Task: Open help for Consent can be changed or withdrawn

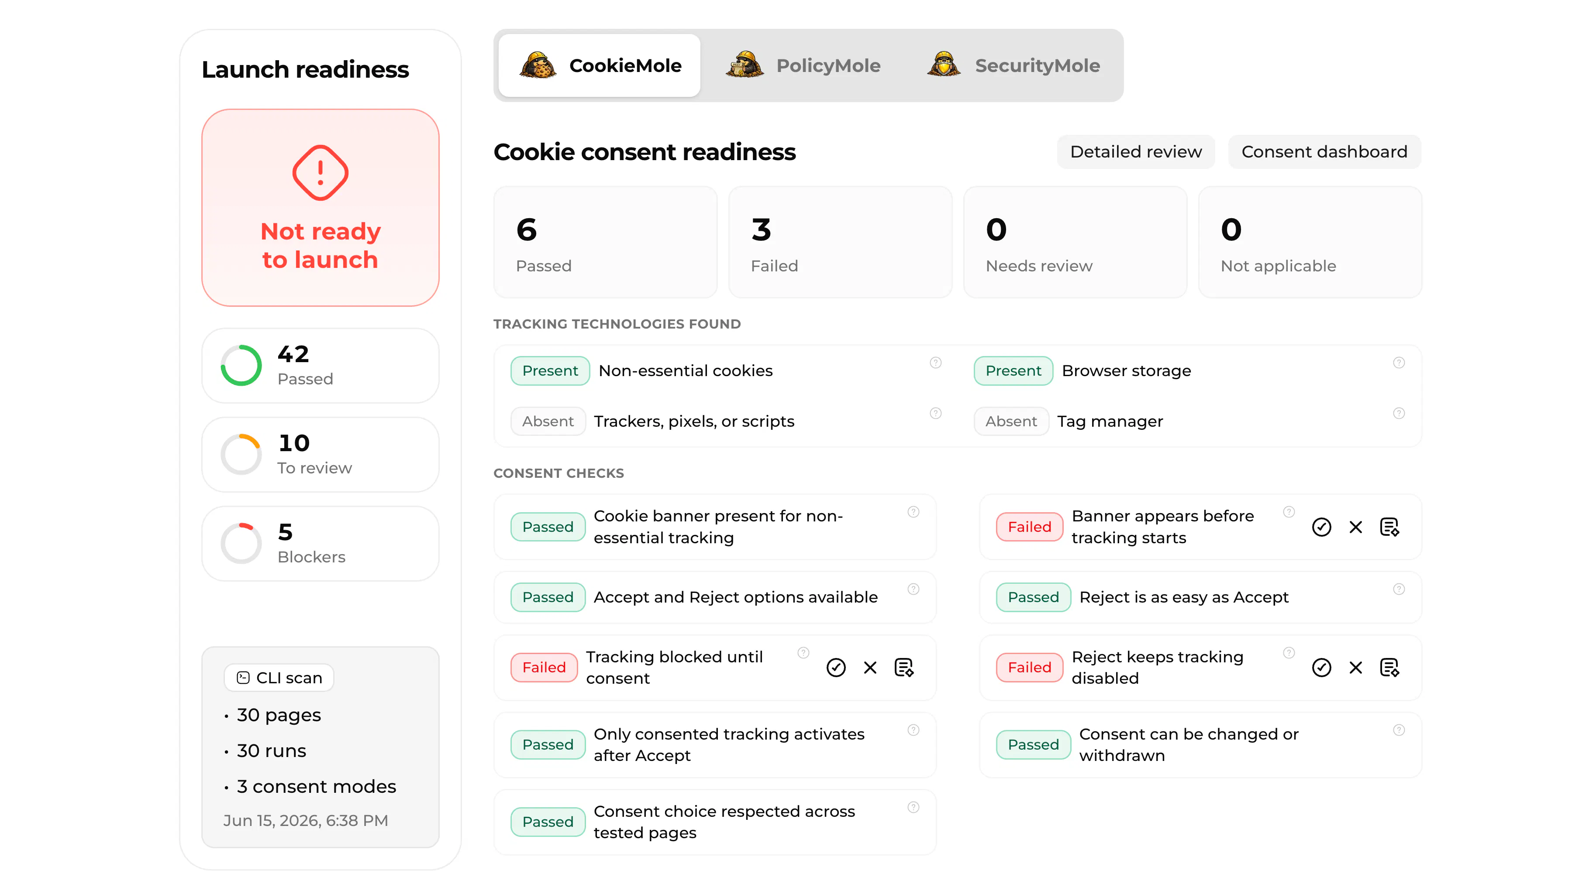Action: pos(1400,730)
